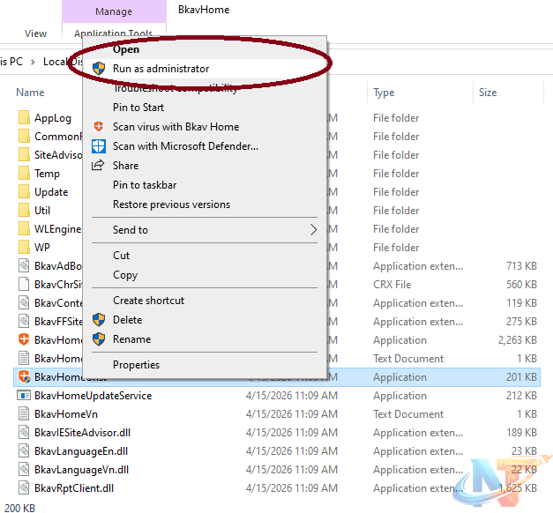Click the shield icon beside Run as administrator
Image resolution: width=553 pixels, height=513 pixels.
[x=99, y=69]
